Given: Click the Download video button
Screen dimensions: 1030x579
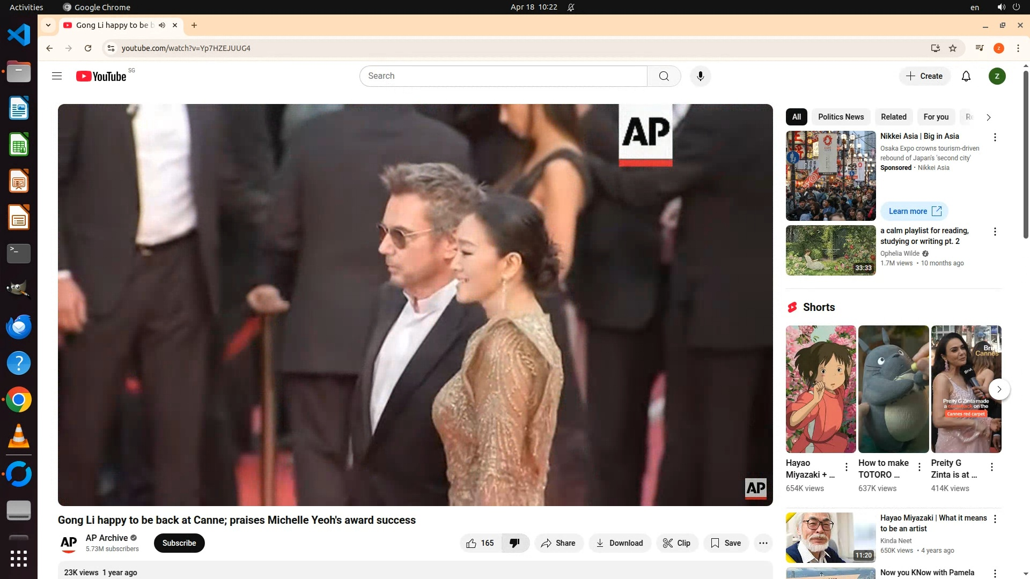Looking at the screenshot, I should tap(620, 543).
